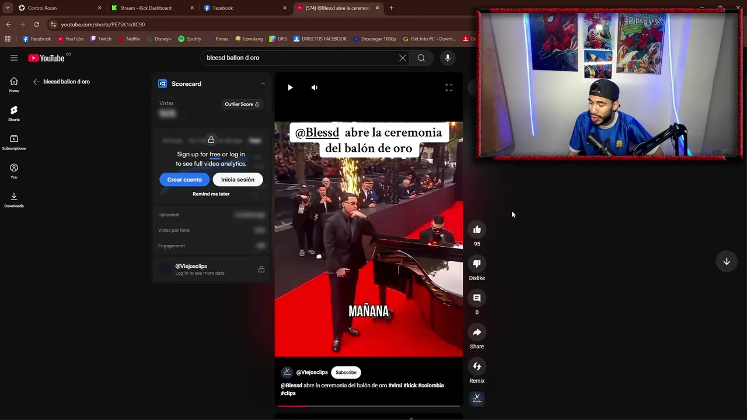Open site info icon in the address bar
The width and height of the screenshot is (747, 420).
pos(54,24)
